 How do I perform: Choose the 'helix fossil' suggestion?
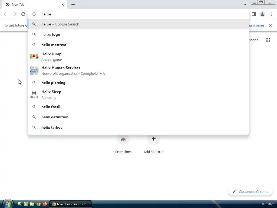(138, 107)
